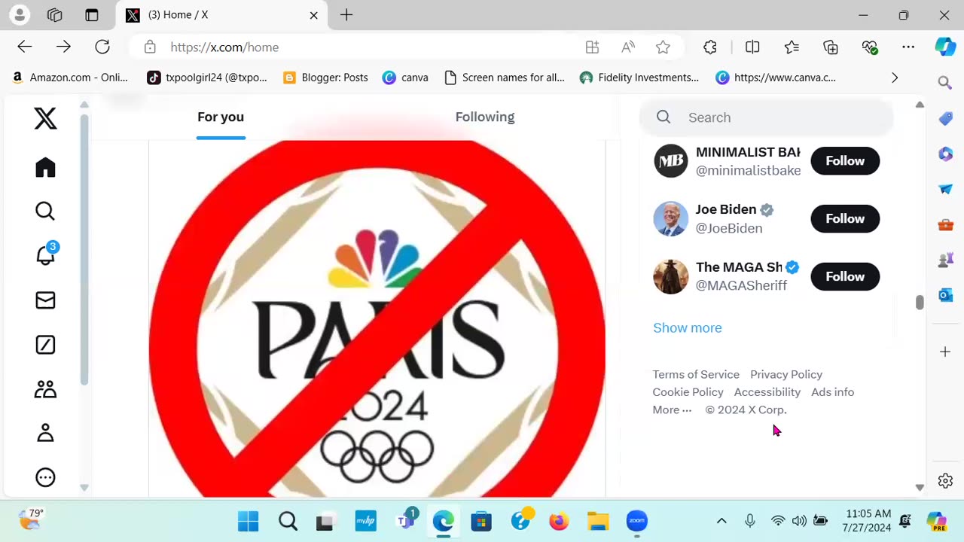Add page to favorites star icon

pyautogui.click(x=663, y=47)
